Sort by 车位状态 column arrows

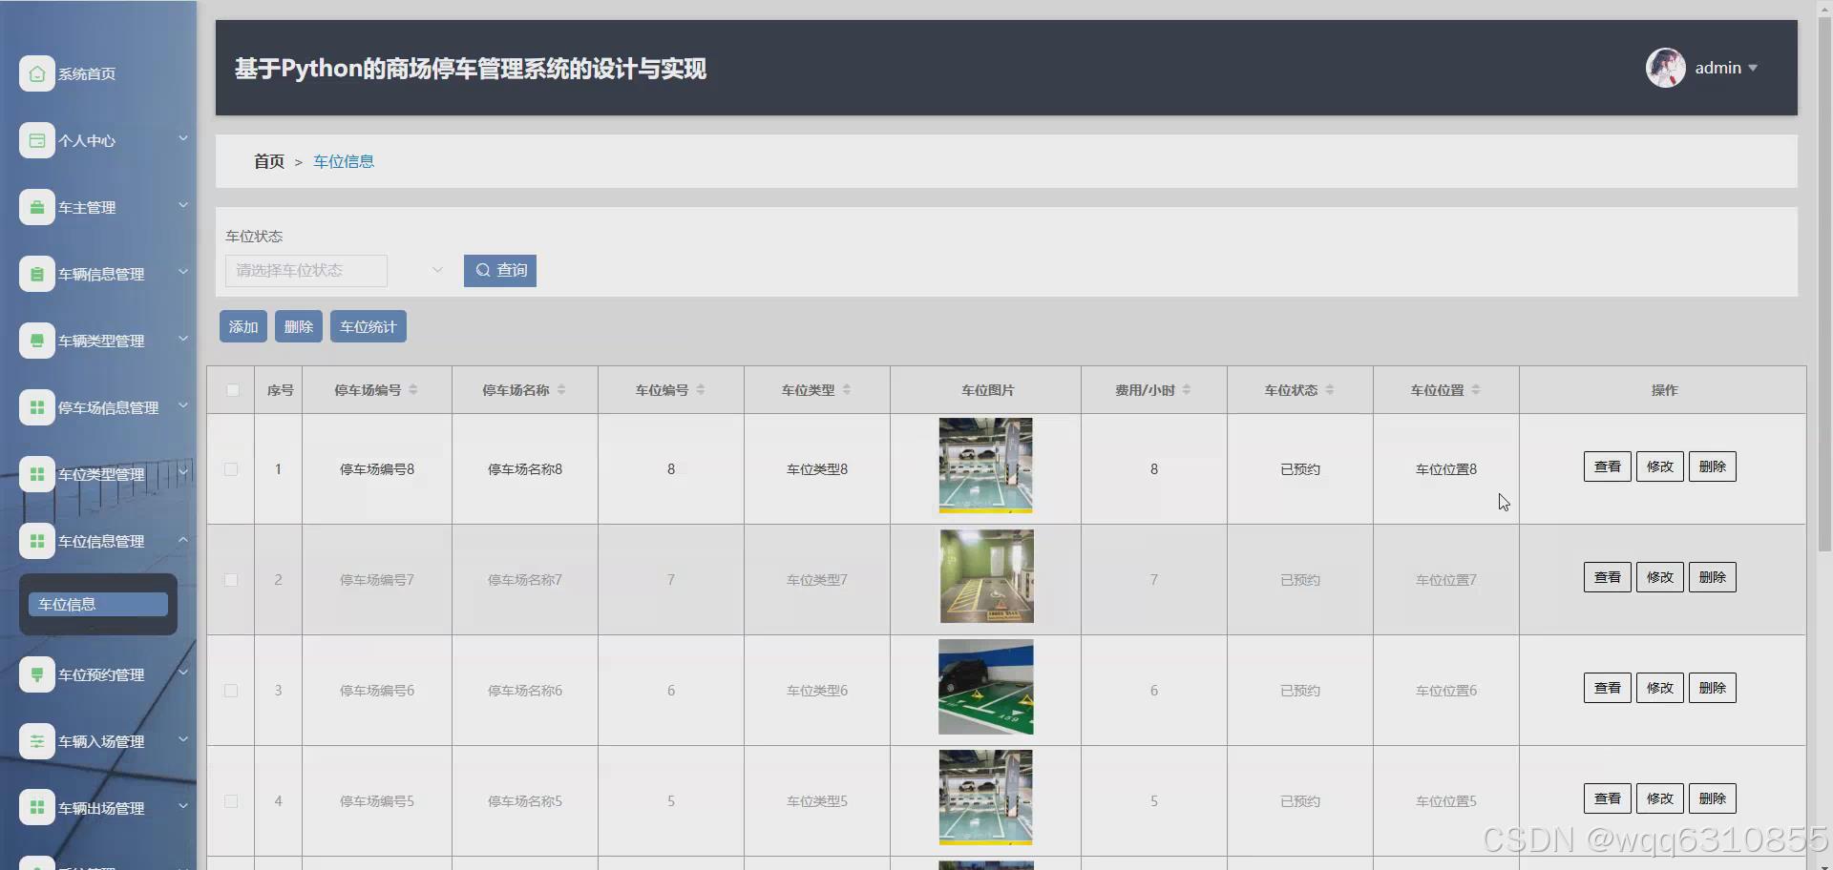pyautogui.click(x=1330, y=389)
